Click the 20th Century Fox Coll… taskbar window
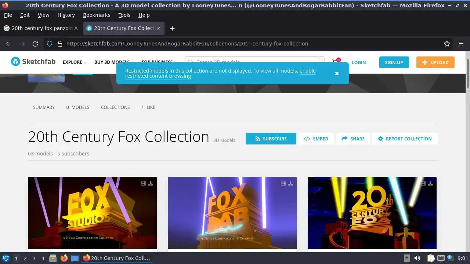470x264 pixels. pyautogui.click(x=117, y=258)
